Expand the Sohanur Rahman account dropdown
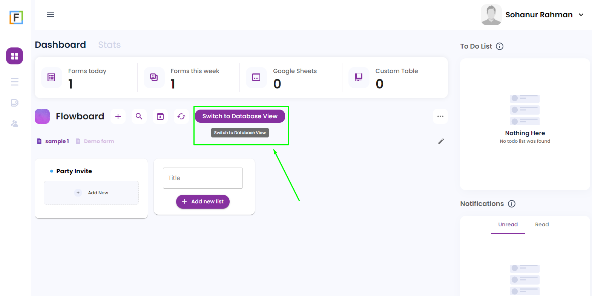 point(581,15)
